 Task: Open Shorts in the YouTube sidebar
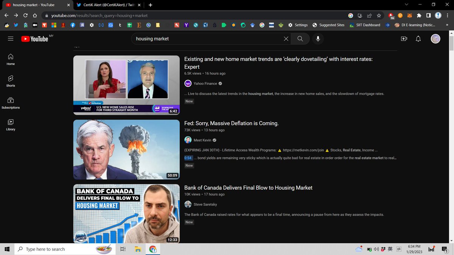coord(11,81)
